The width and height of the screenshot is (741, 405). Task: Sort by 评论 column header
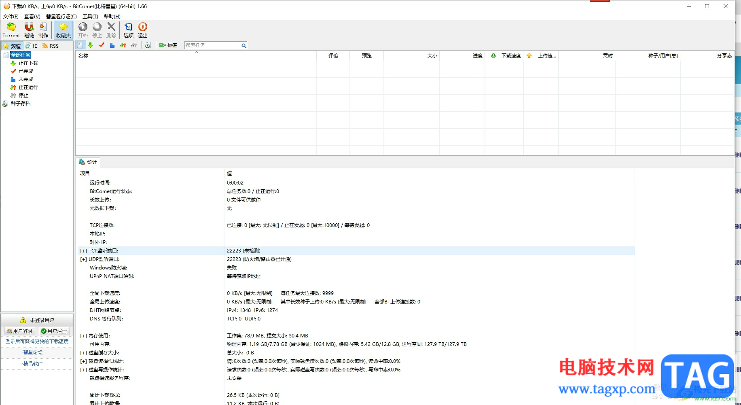tap(333, 56)
